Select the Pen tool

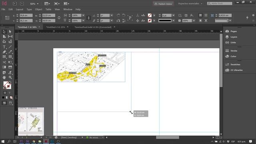click(4, 52)
